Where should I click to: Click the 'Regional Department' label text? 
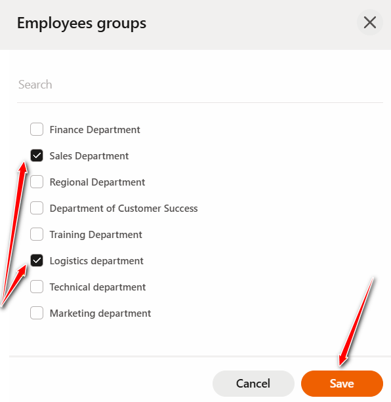[x=97, y=182]
